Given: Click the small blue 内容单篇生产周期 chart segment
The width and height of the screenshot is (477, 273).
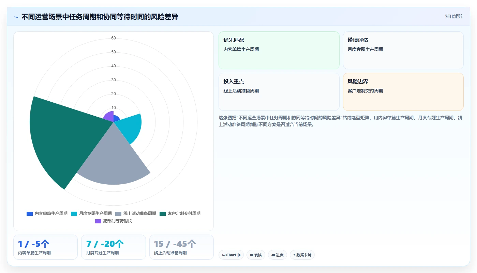Looking at the screenshot, I should (x=116, y=119).
